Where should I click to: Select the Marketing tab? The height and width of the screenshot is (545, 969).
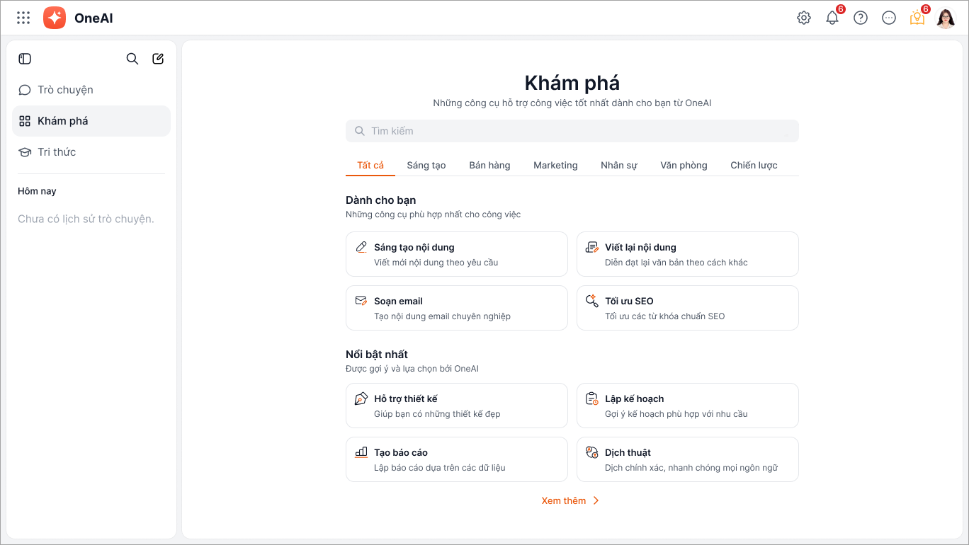pyautogui.click(x=555, y=165)
